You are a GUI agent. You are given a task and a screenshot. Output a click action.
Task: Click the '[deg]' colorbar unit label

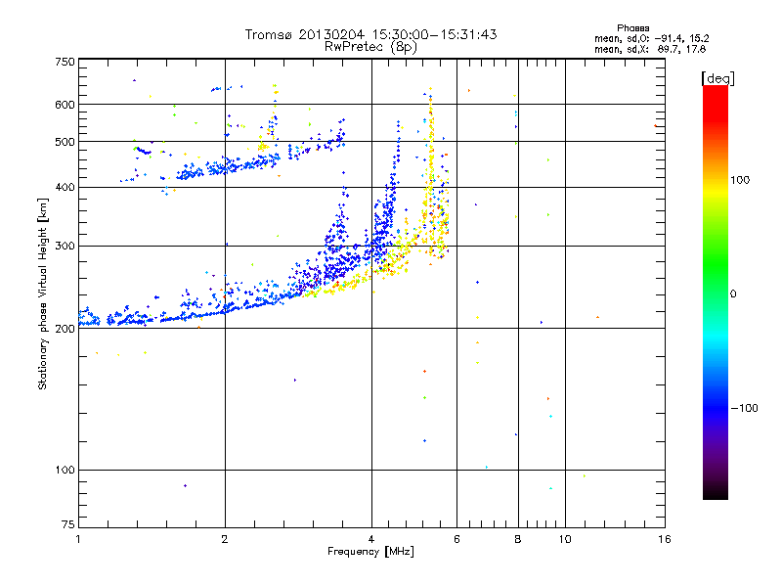tap(717, 78)
